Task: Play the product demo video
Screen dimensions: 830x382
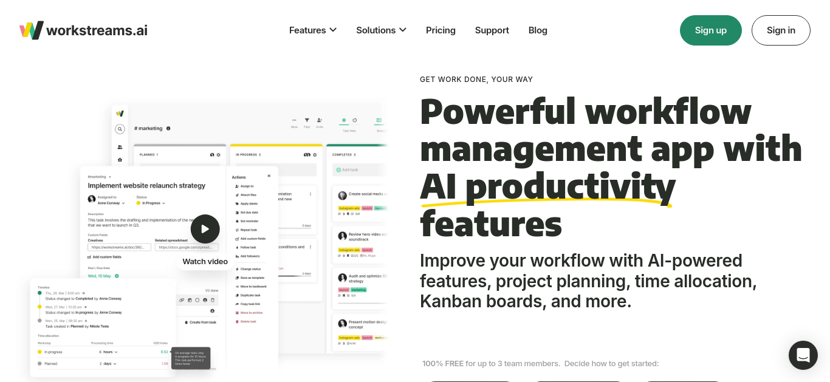Action: tap(205, 229)
